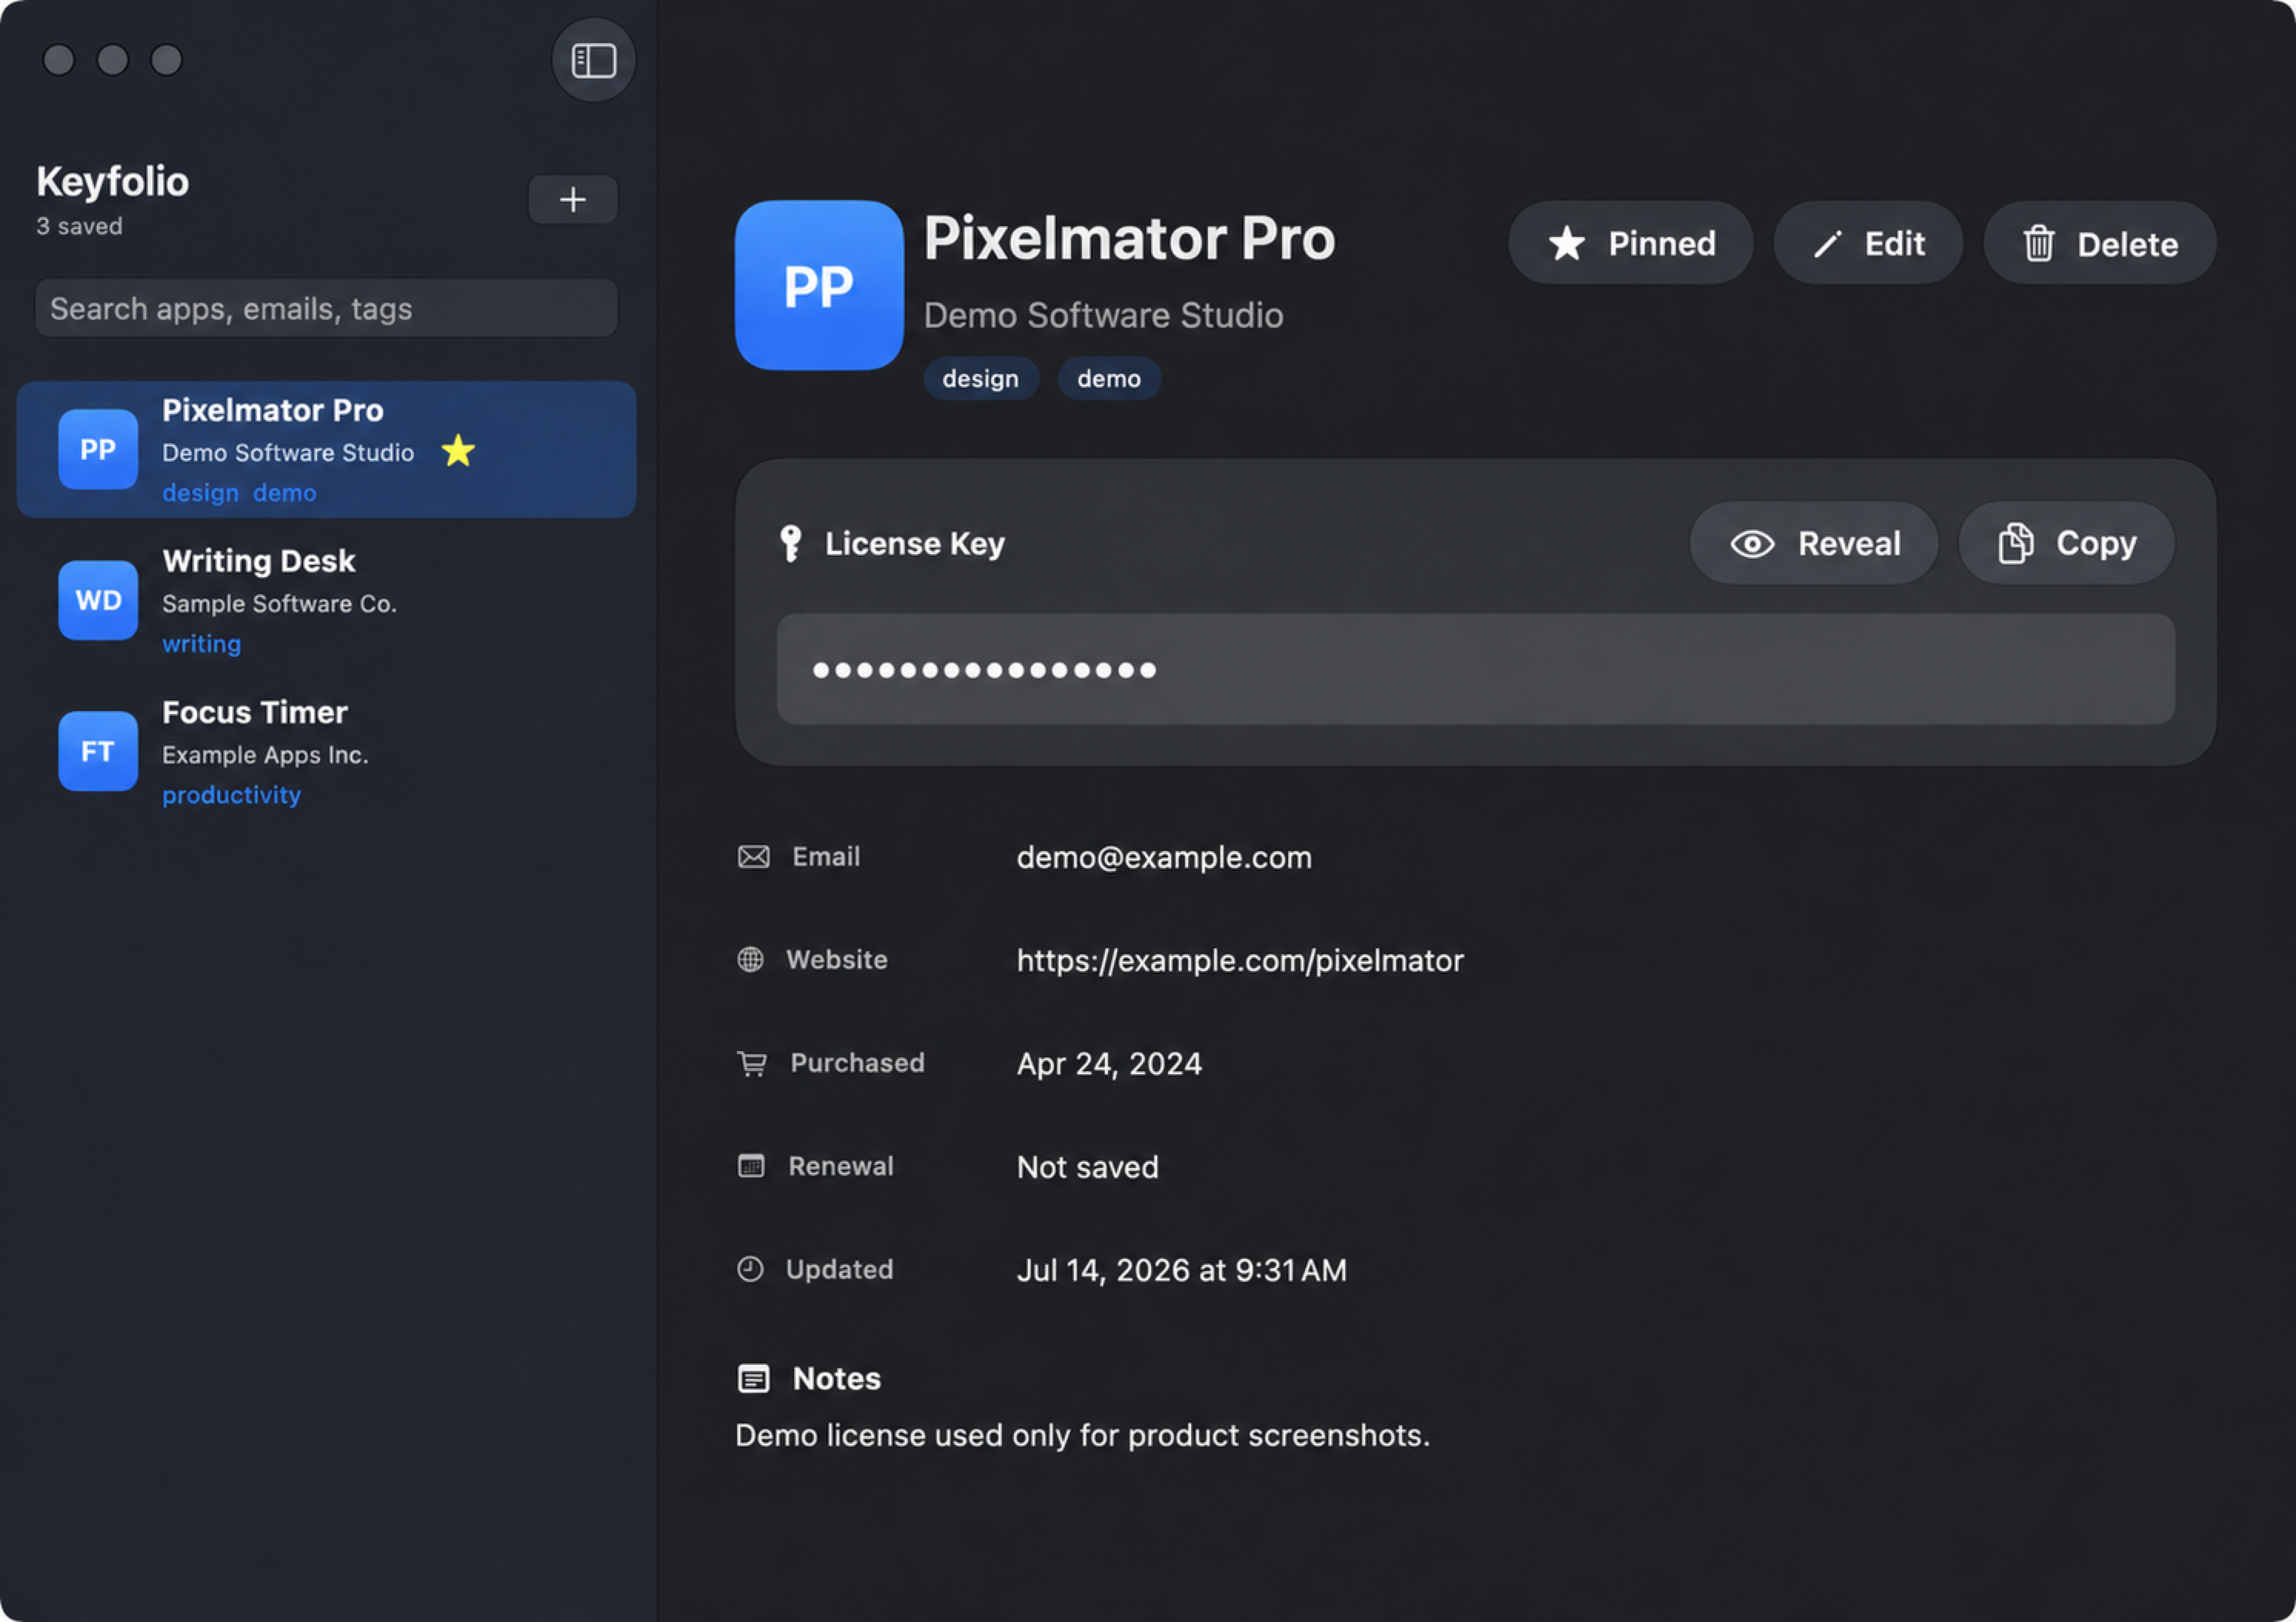2296x1622 pixels.
Task: Toggle the sidebar panel icon
Action: pos(593,60)
